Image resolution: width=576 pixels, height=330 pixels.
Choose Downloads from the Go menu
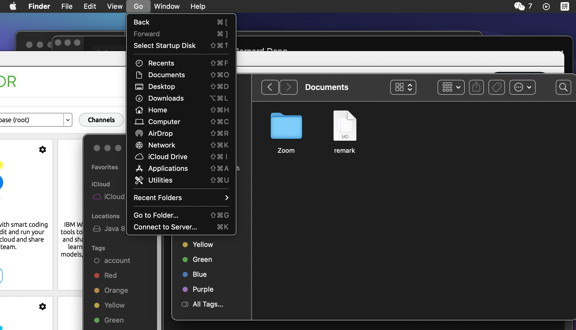(x=181, y=98)
